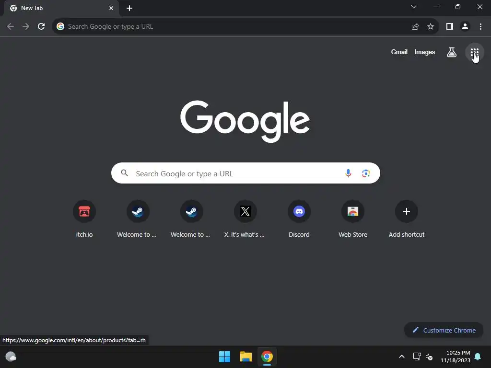Open the Chrome profile menu
This screenshot has width=491, height=368.
(465, 26)
